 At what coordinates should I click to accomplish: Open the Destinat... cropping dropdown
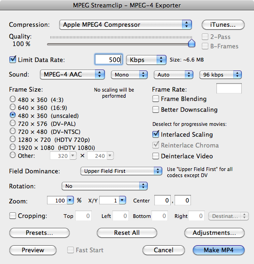(x=229, y=216)
